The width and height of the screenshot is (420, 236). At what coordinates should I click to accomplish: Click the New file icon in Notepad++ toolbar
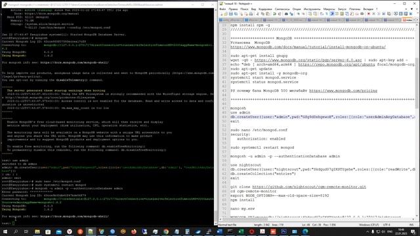[221, 14]
